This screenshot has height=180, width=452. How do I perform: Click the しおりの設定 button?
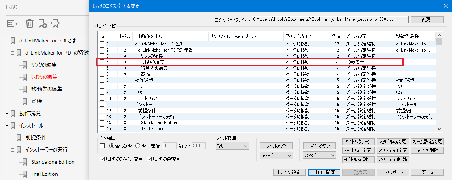(289, 172)
